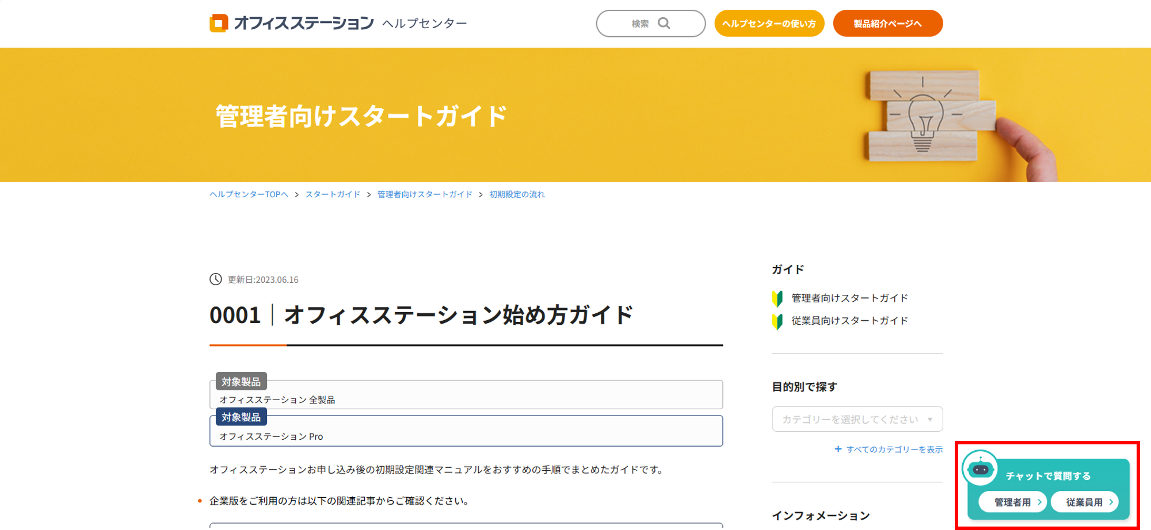Click the plus icon before すべてのカテゴリーを表示
Viewport: 1151px width, 530px height.
pyautogui.click(x=838, y=449)
